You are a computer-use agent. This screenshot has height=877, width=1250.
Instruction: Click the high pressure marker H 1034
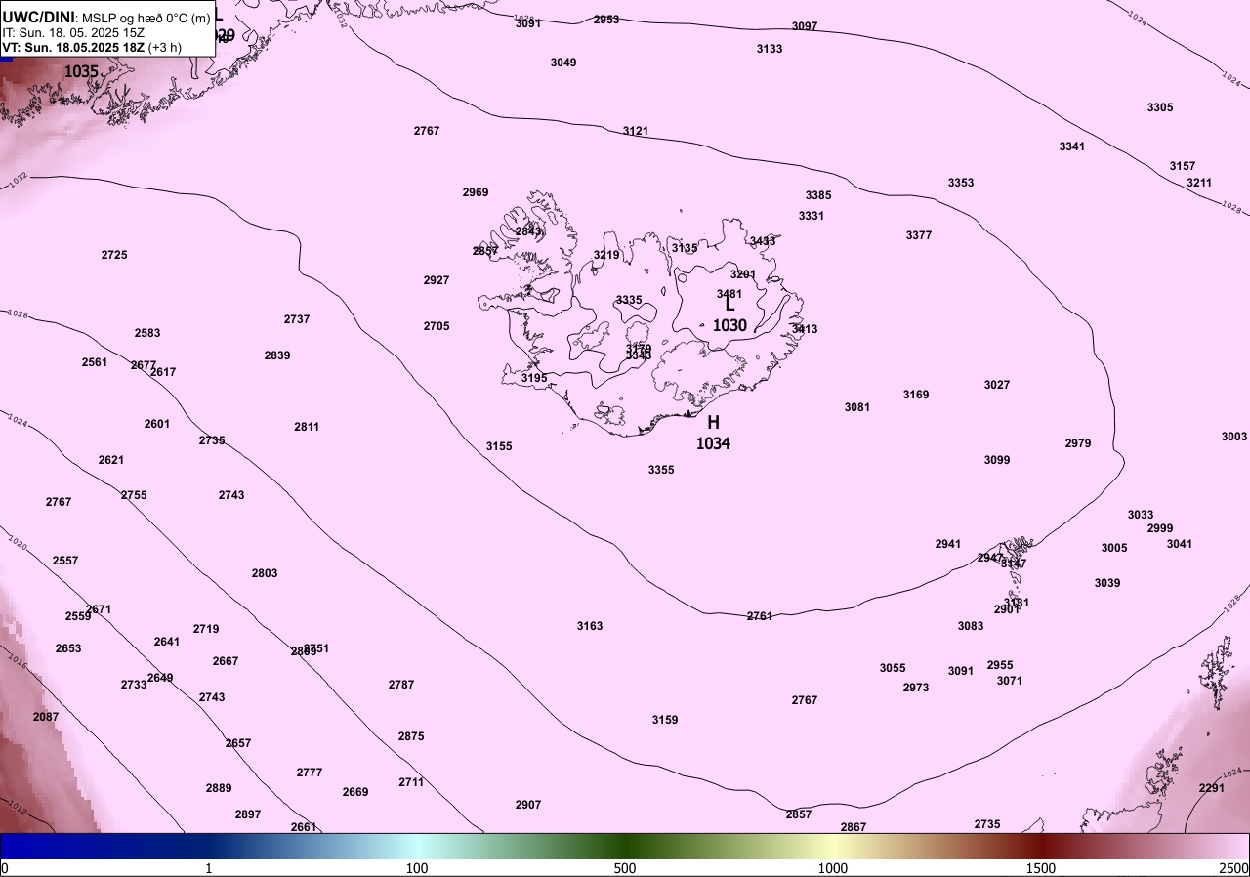(x=713, y=432)
